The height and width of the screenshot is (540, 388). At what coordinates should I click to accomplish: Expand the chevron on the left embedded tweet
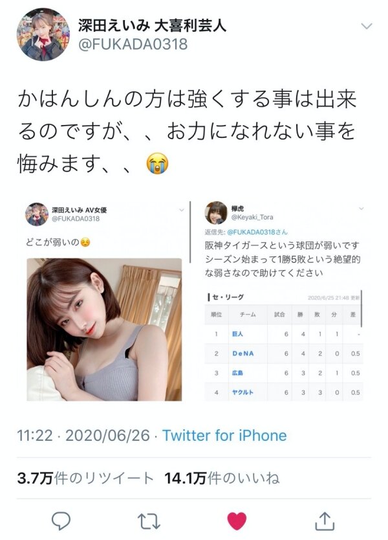(181, 210)
